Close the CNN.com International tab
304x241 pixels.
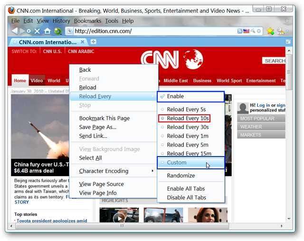point(82,42)
